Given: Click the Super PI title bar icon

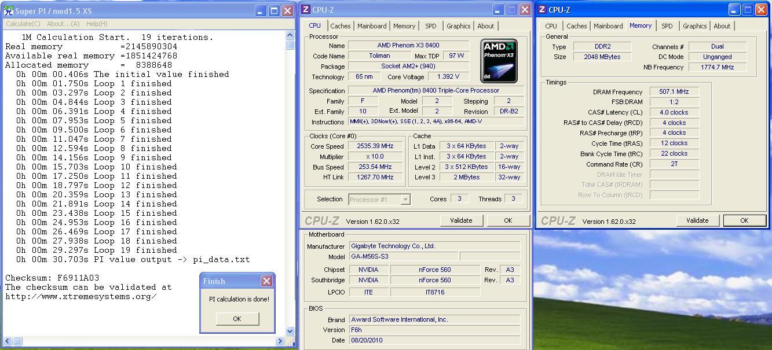Looking at the screenshot, I should tap(8, 11).
